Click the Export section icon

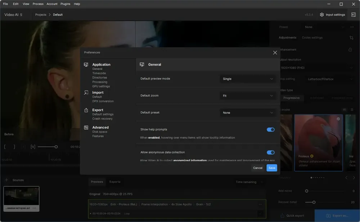point(86,110)
